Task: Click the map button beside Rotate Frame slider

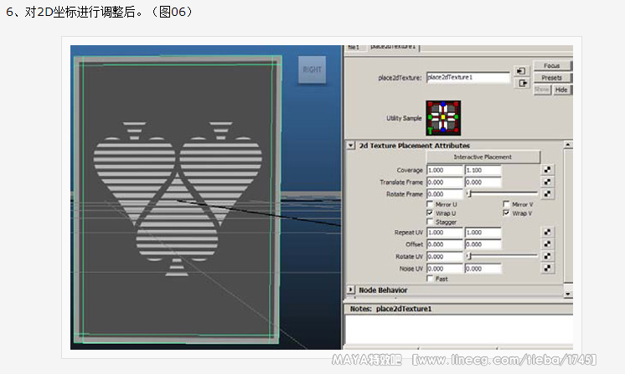Action: coord(547,193)
